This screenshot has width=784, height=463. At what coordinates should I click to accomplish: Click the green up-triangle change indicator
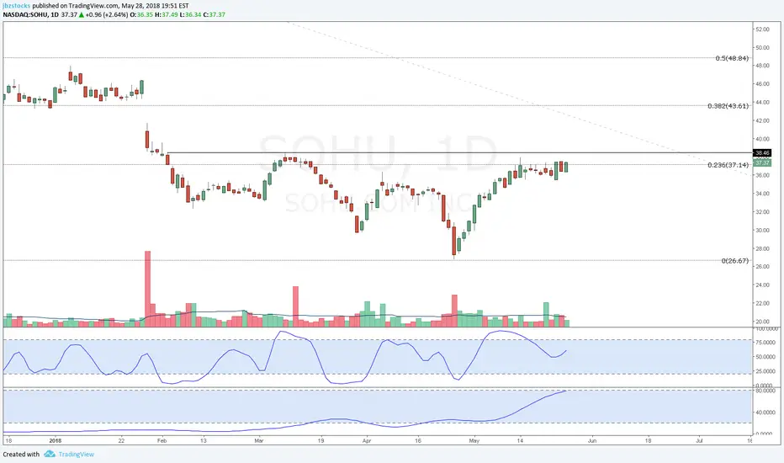82,14
